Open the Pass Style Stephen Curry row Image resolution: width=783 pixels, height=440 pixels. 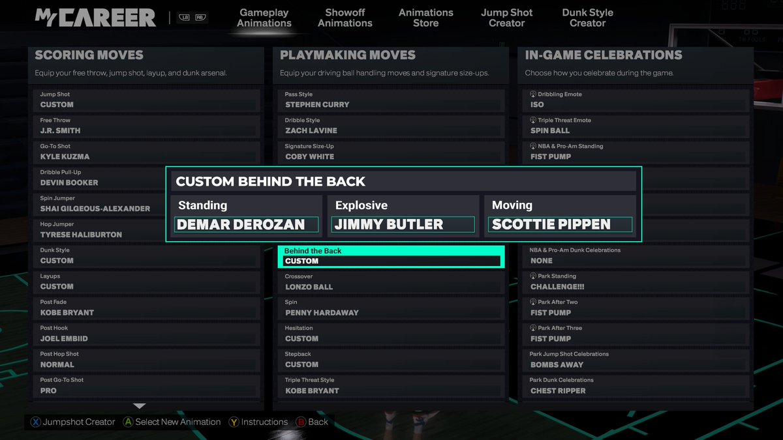click(391, 100)
